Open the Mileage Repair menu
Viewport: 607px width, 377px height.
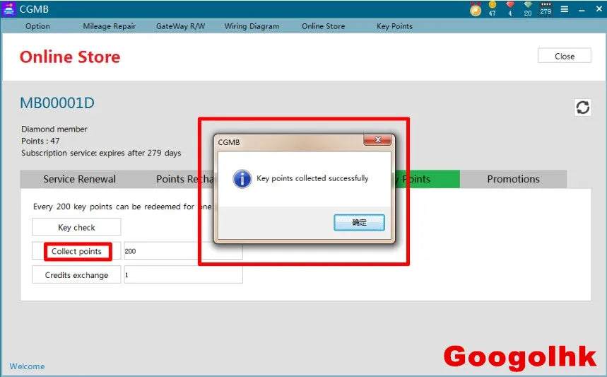[109, 26]
